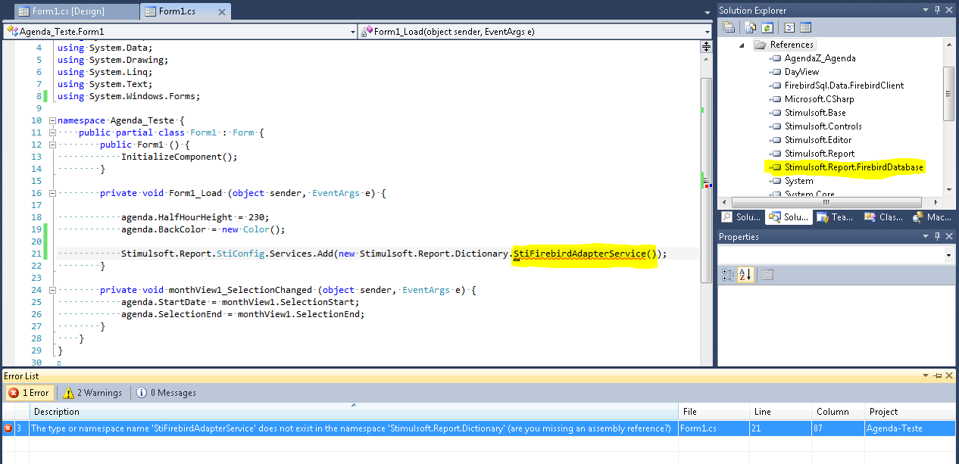The width and height of the screenshot is (959, 464).
Task: Select the AgendaZ_Agenda reference
Action: (820, 58)
